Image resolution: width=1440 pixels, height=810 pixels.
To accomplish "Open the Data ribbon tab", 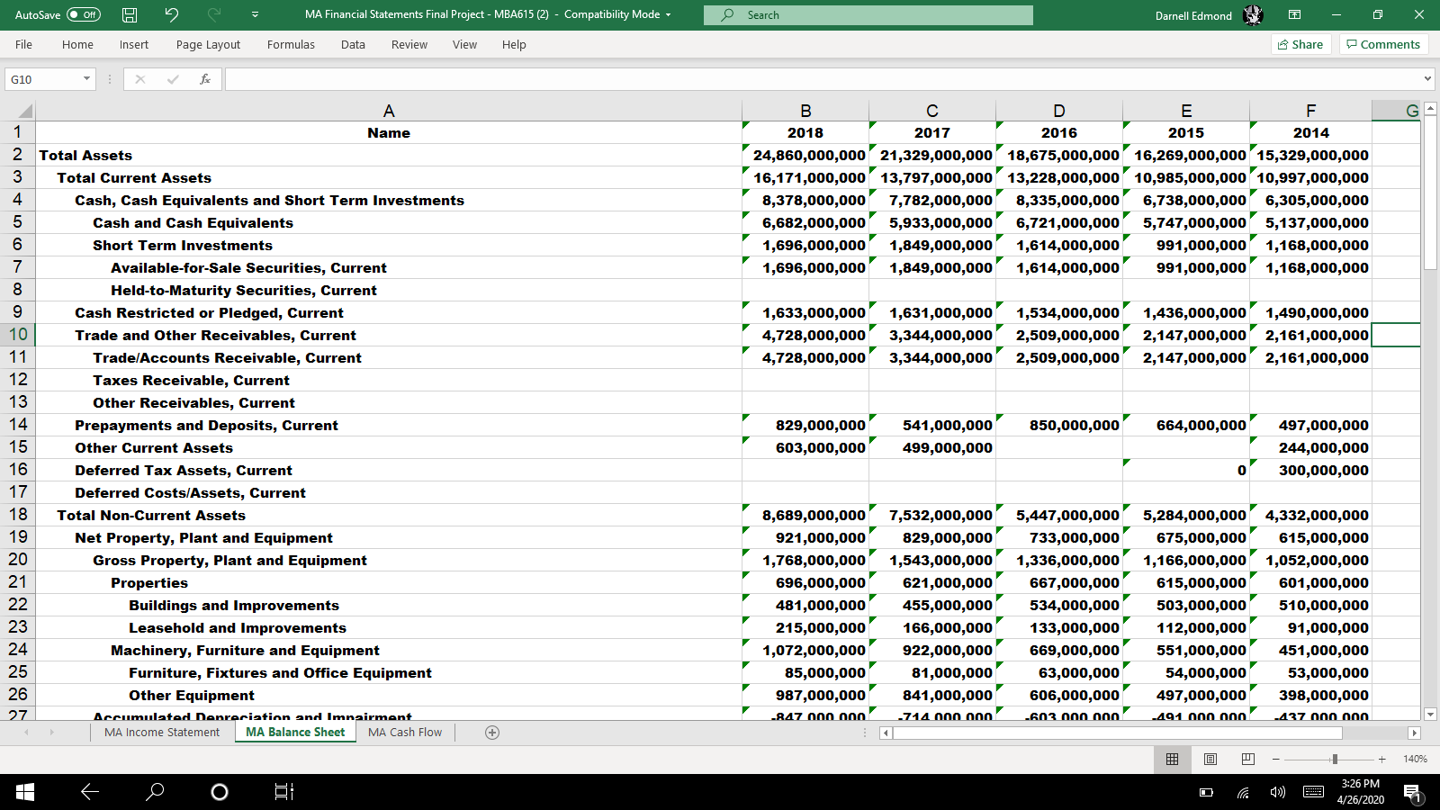I will click(x=353, y=44).
